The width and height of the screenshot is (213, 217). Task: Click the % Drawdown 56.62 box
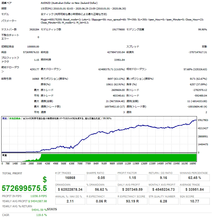point(101,189)
